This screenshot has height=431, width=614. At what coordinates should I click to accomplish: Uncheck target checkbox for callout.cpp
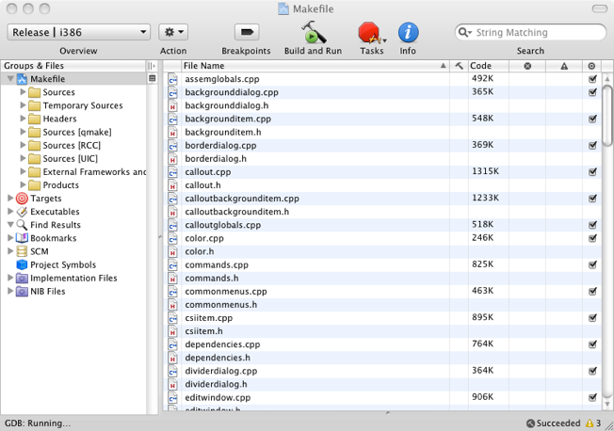pyautogui.click(x=592, y=172)
